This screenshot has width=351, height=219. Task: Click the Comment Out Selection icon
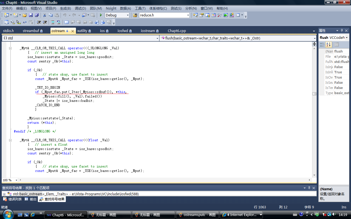click(53, 22)
